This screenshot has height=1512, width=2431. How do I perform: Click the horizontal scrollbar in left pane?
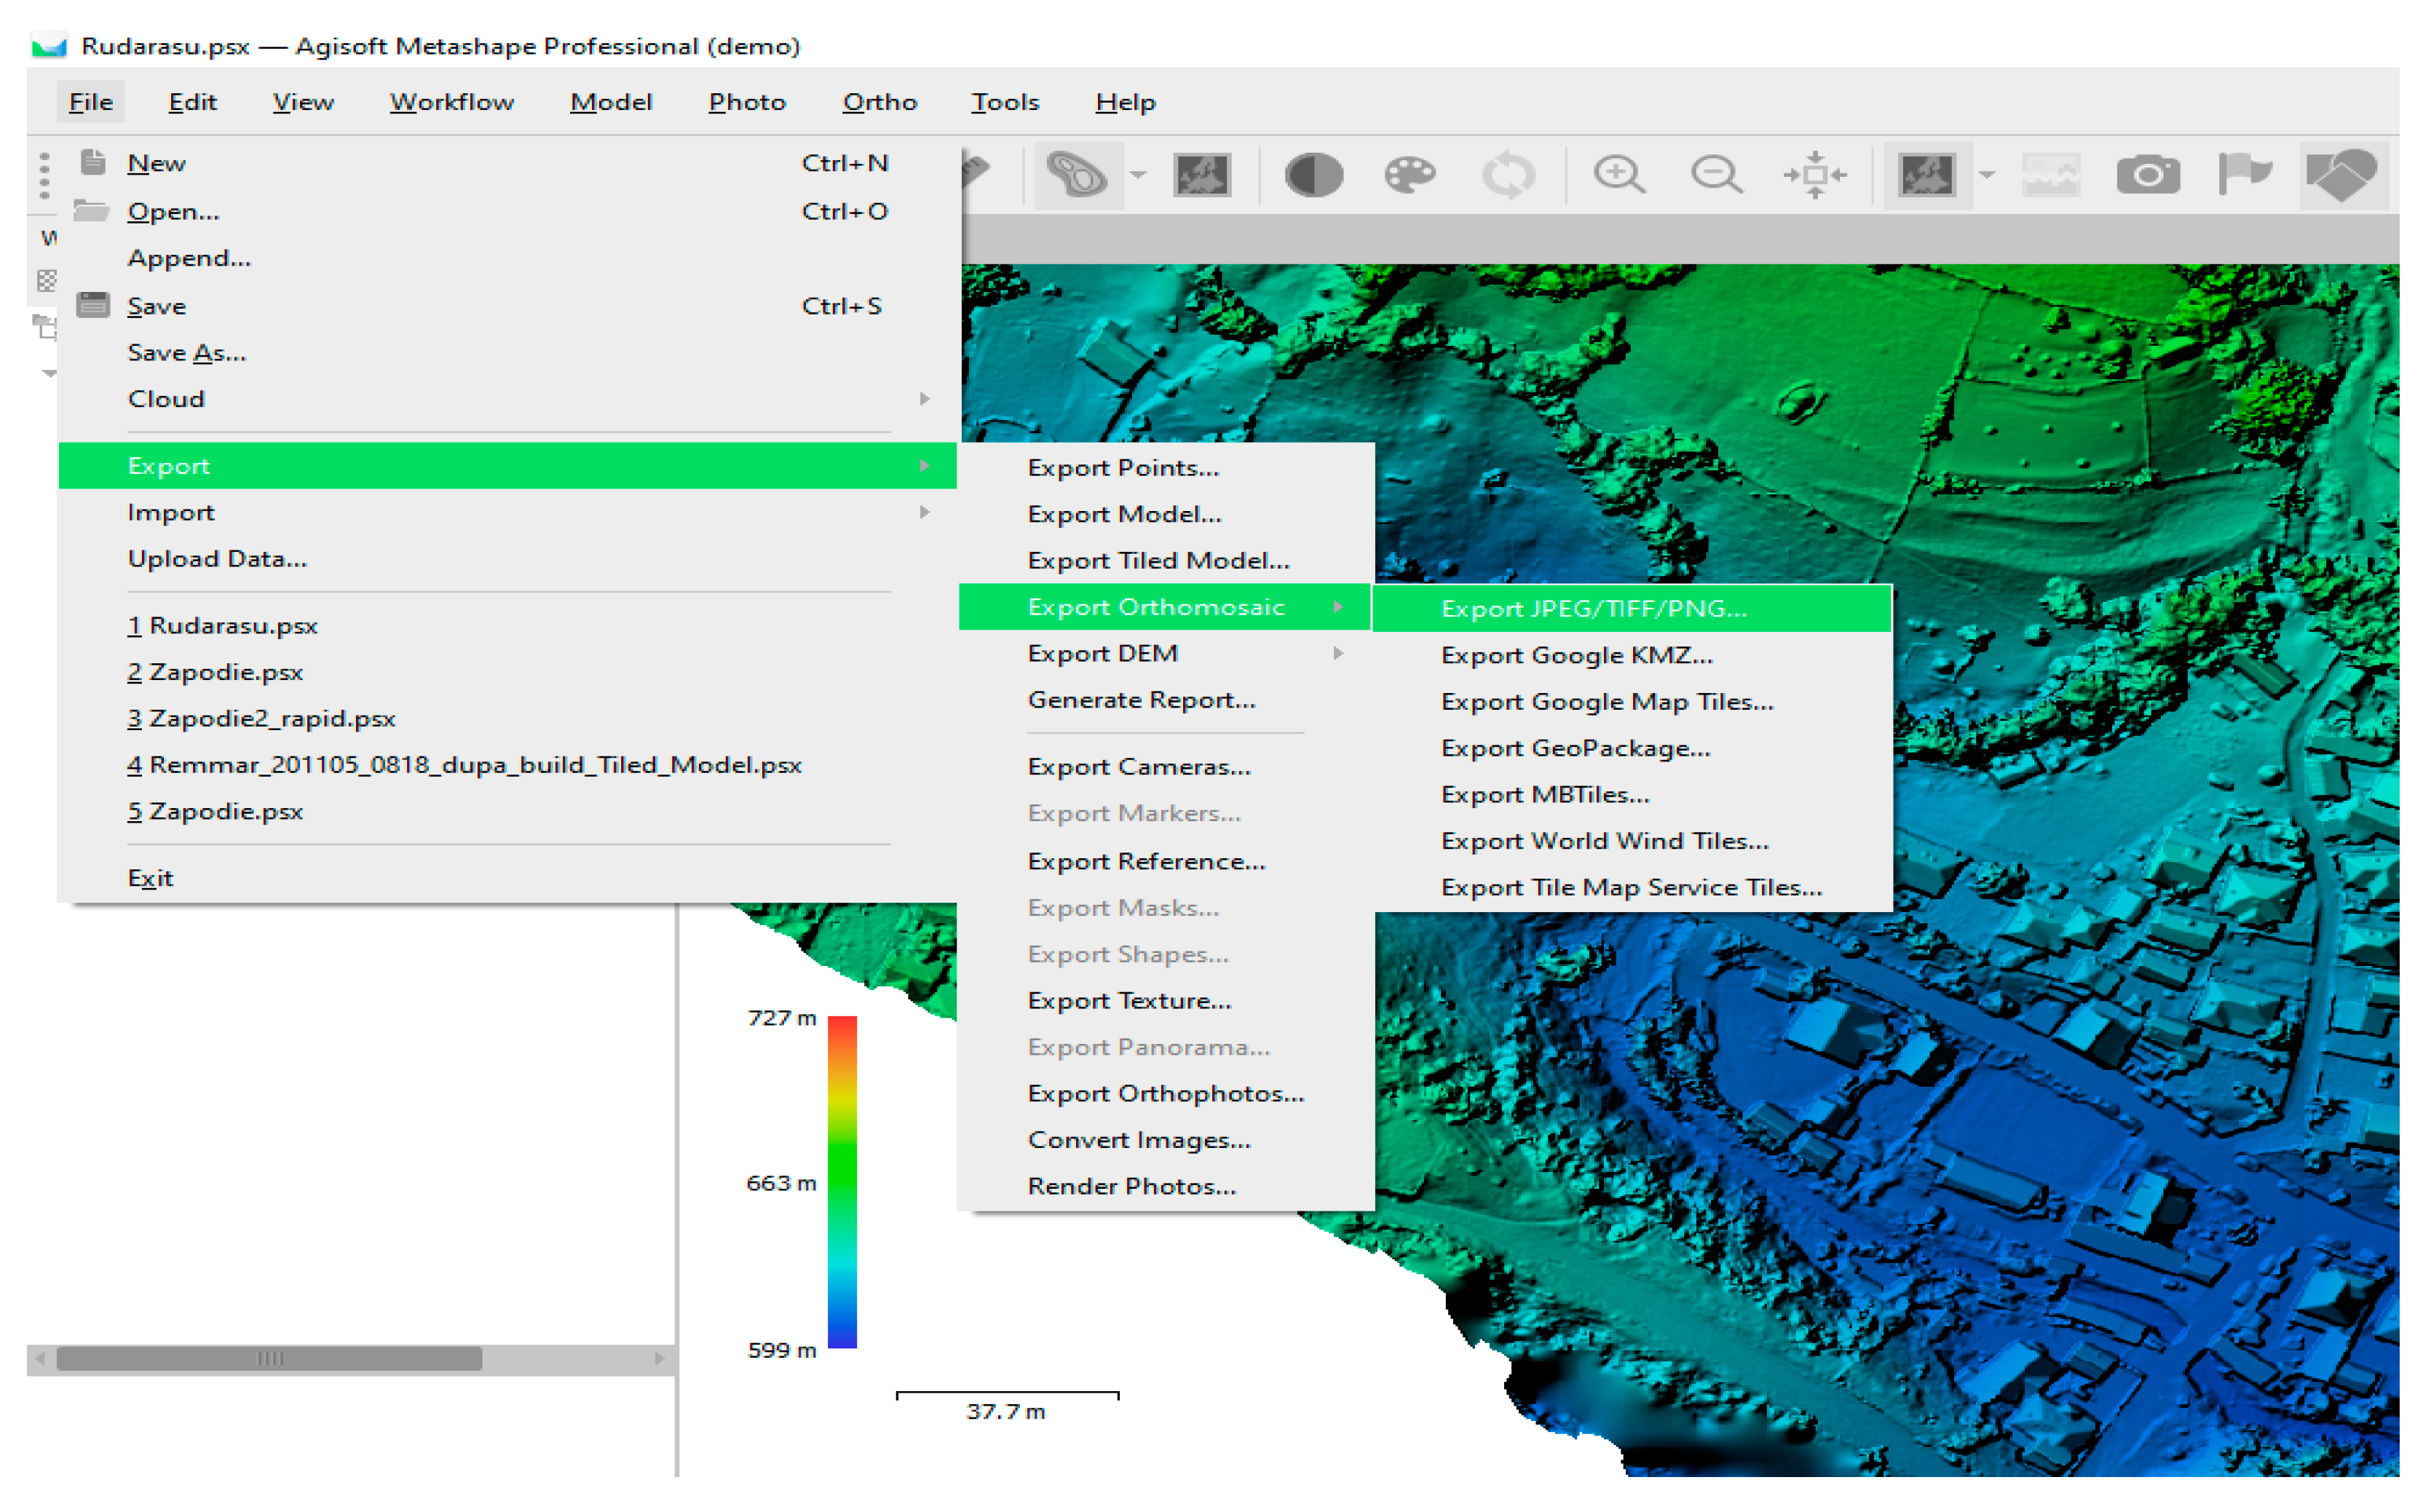coord(269,1358)
